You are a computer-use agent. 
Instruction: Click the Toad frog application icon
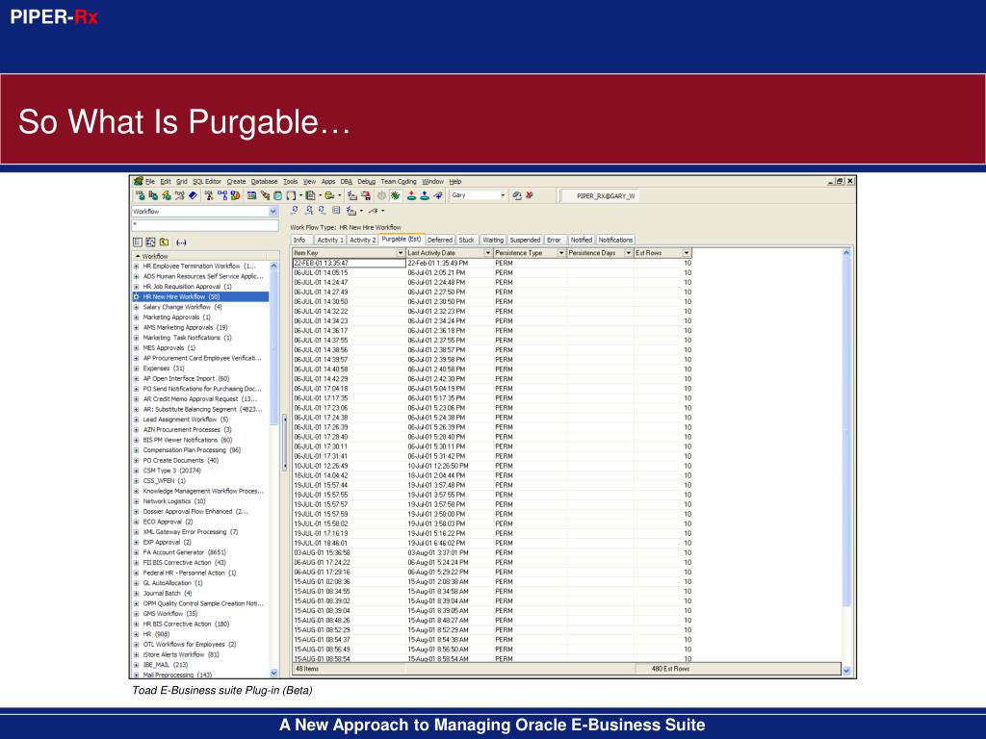(139, 181)
